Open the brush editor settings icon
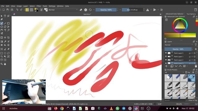Image resolution: width=198 pixels, height=111 pixels. pyautogui.click(x=41, y=10)
